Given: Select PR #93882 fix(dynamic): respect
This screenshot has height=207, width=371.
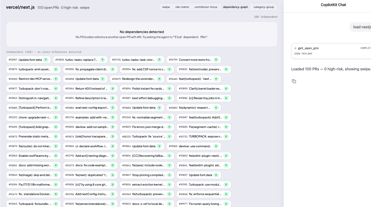Looking at the screenshot, I should pos(194,108).
